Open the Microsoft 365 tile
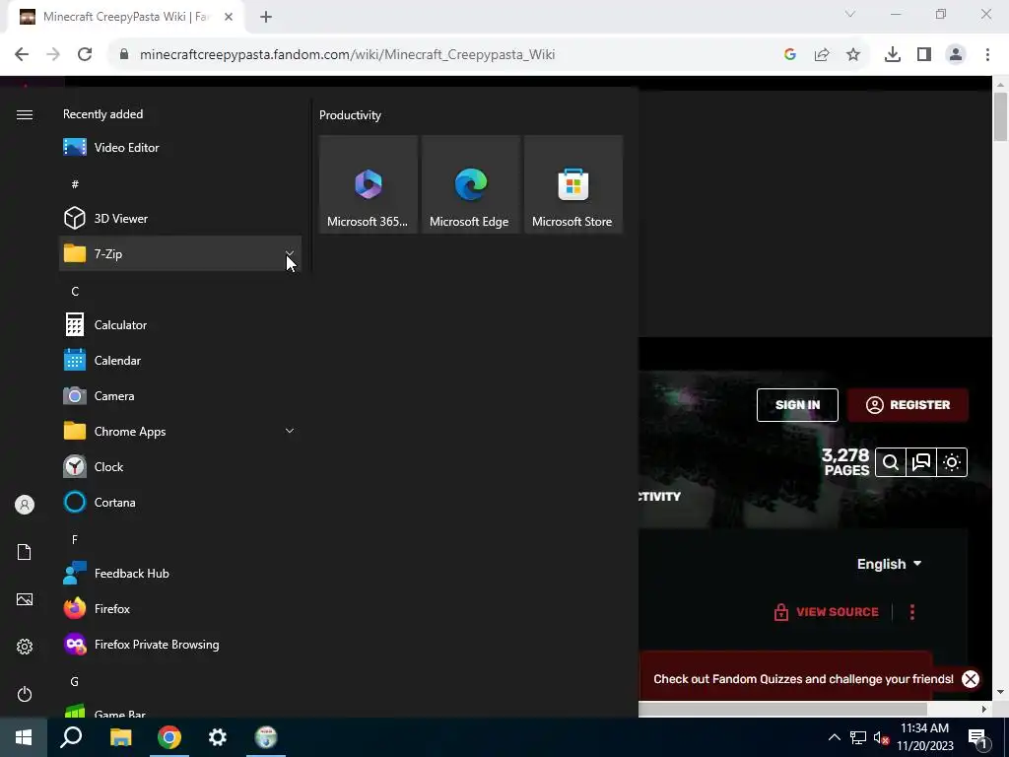The width and height of the screenshot is (1009, 757). [x=369, y=184]
